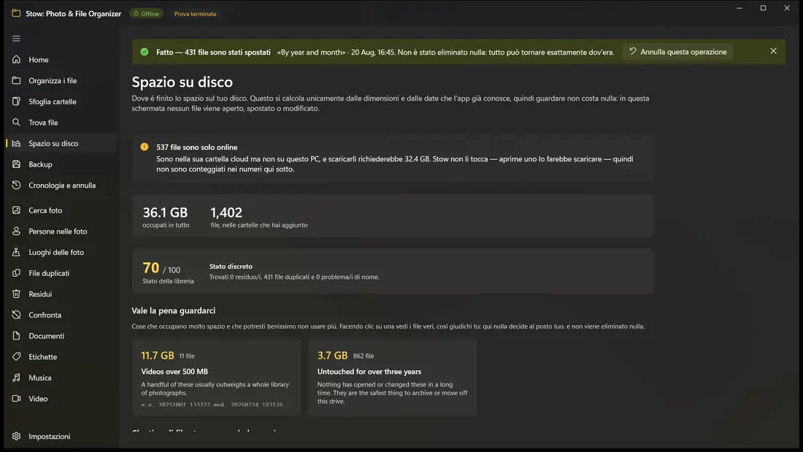This screenshot has width=803, height=452.
Task: Open Untouched for over three years card
Action: tap(392, 378)
